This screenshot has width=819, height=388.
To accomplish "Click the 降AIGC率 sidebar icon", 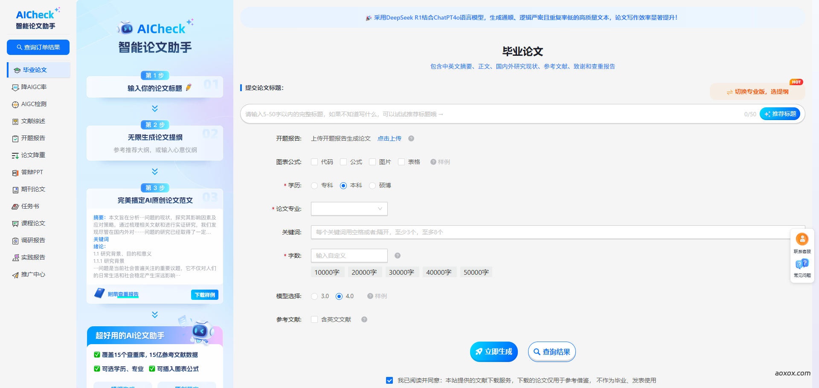I will coord(15,87).
